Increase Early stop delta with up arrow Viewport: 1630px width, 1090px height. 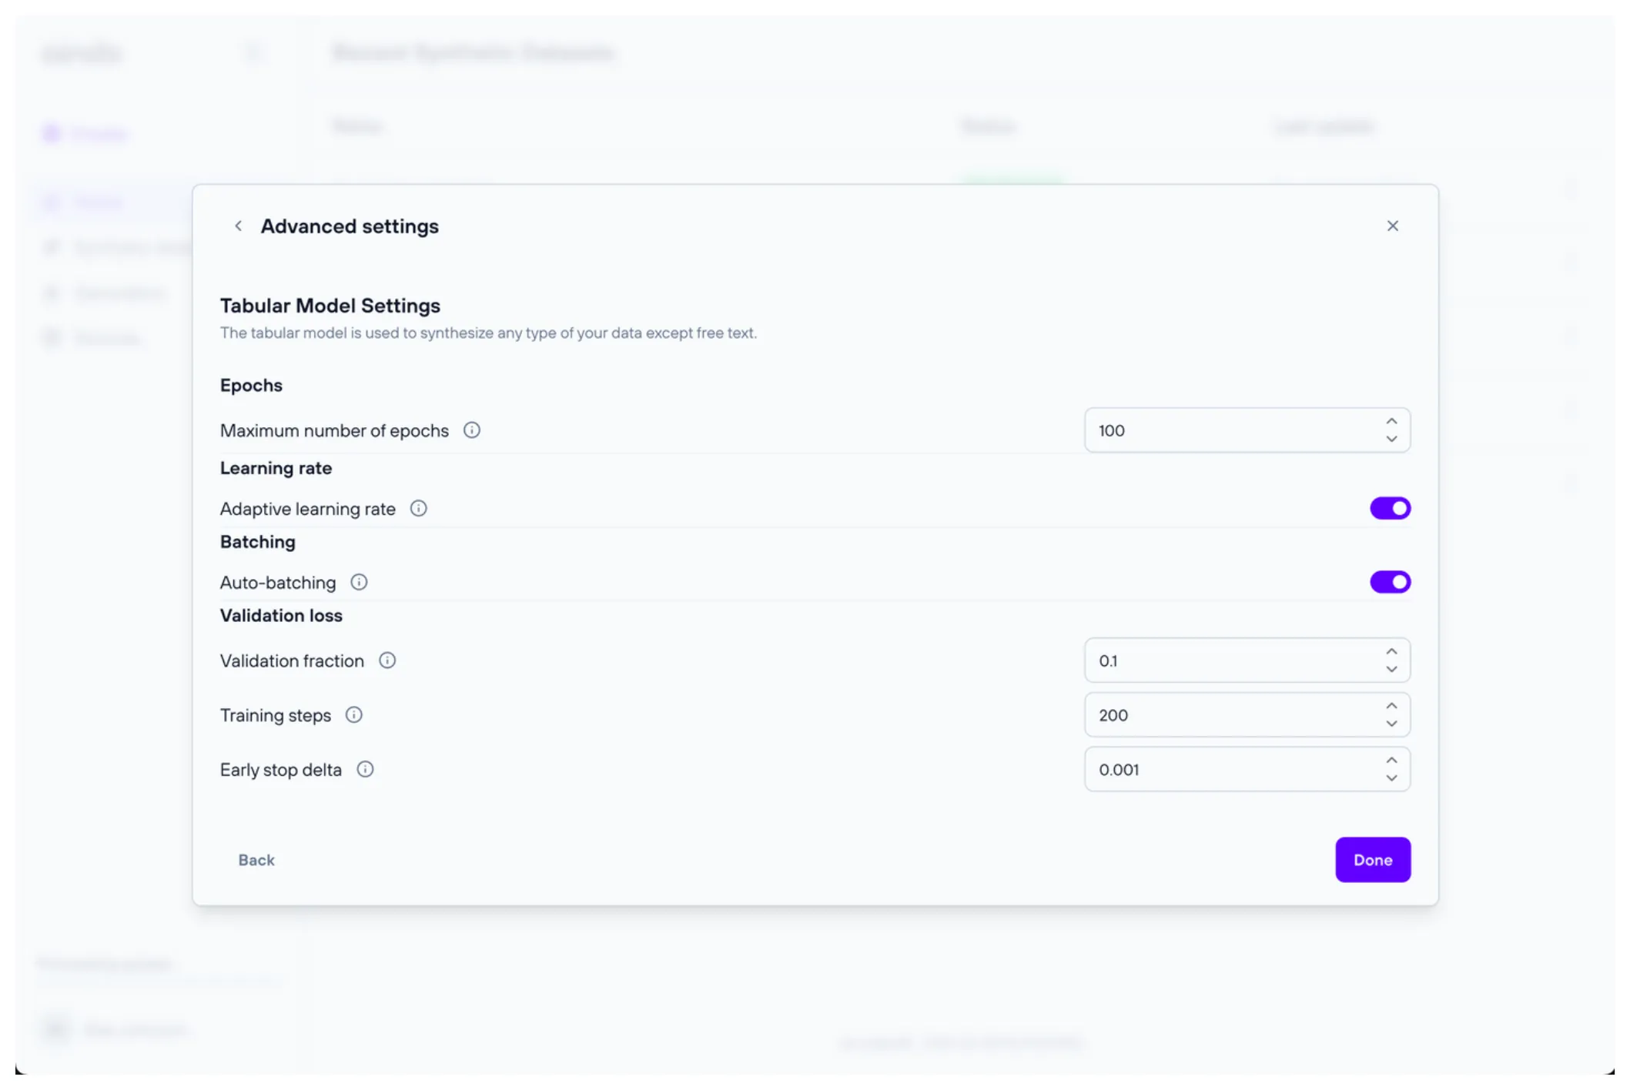(1391, 761)
